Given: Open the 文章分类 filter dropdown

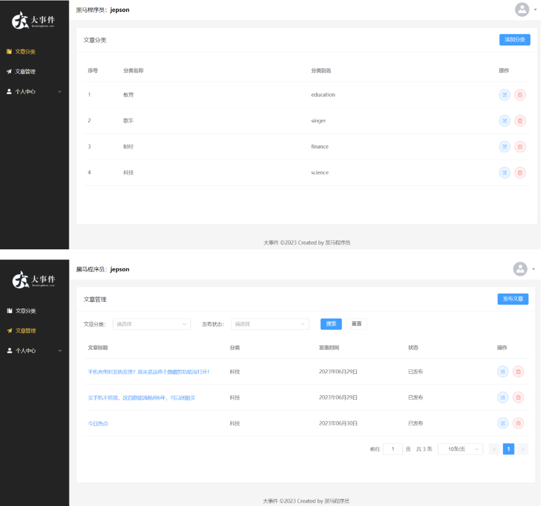Looking at the screenshot, I should pos(151,324).
